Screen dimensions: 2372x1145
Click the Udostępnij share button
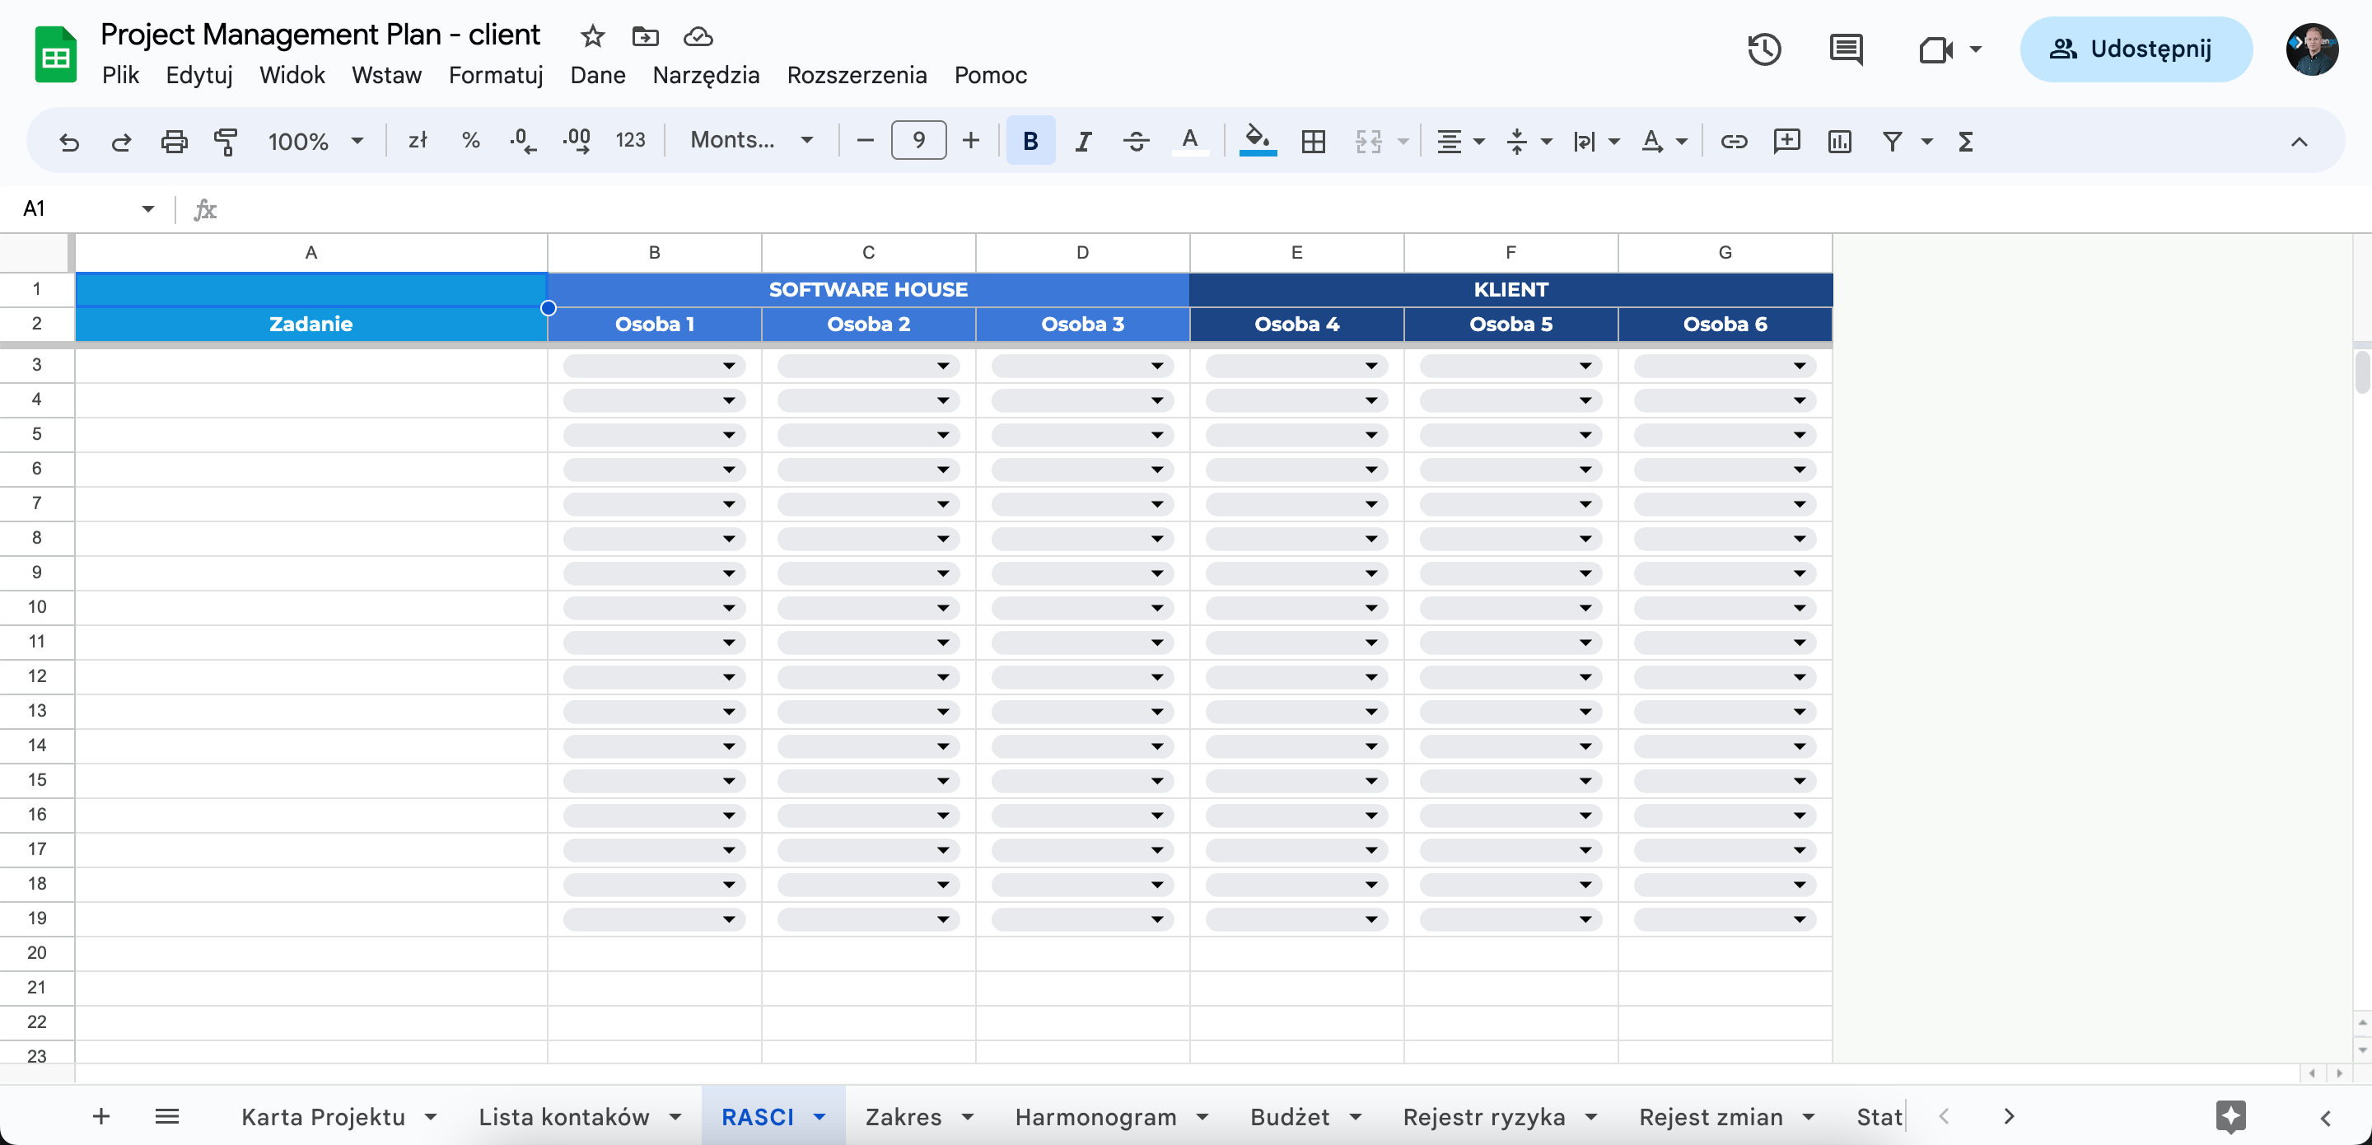coord(2136,49)
